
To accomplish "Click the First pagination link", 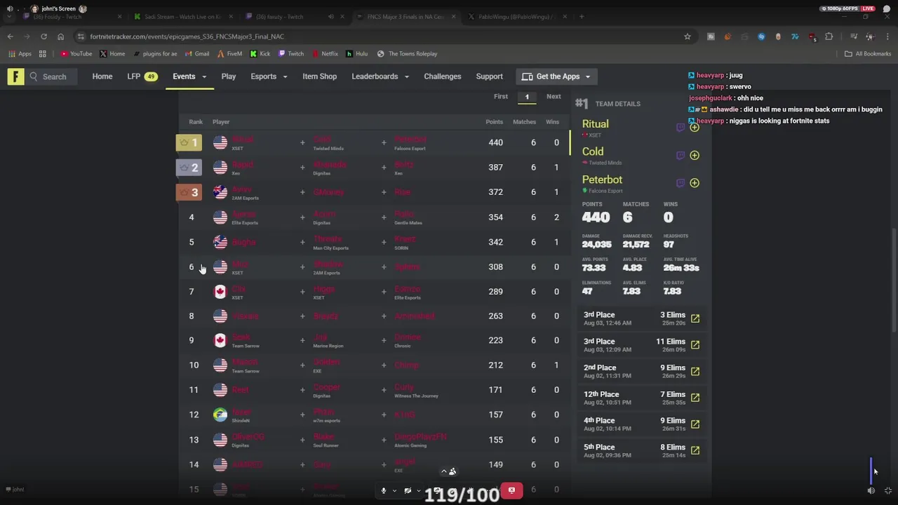I will tap(501, 97).
